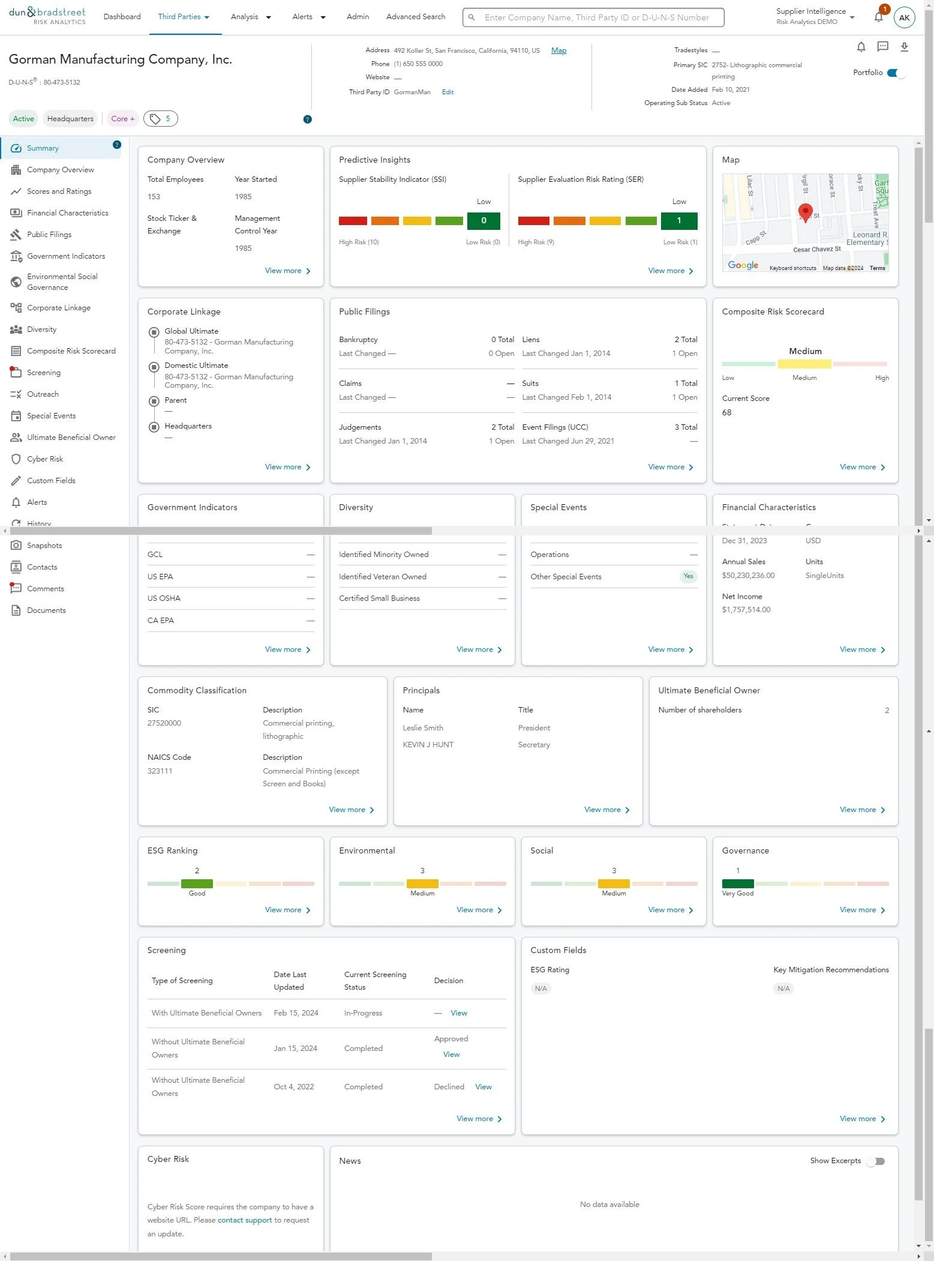This screenshot has width=934, height=1261.
Task: Click the yellow Medium segment of Composite Risk bar
Action: pyautogui.click(x=804, y=364)
